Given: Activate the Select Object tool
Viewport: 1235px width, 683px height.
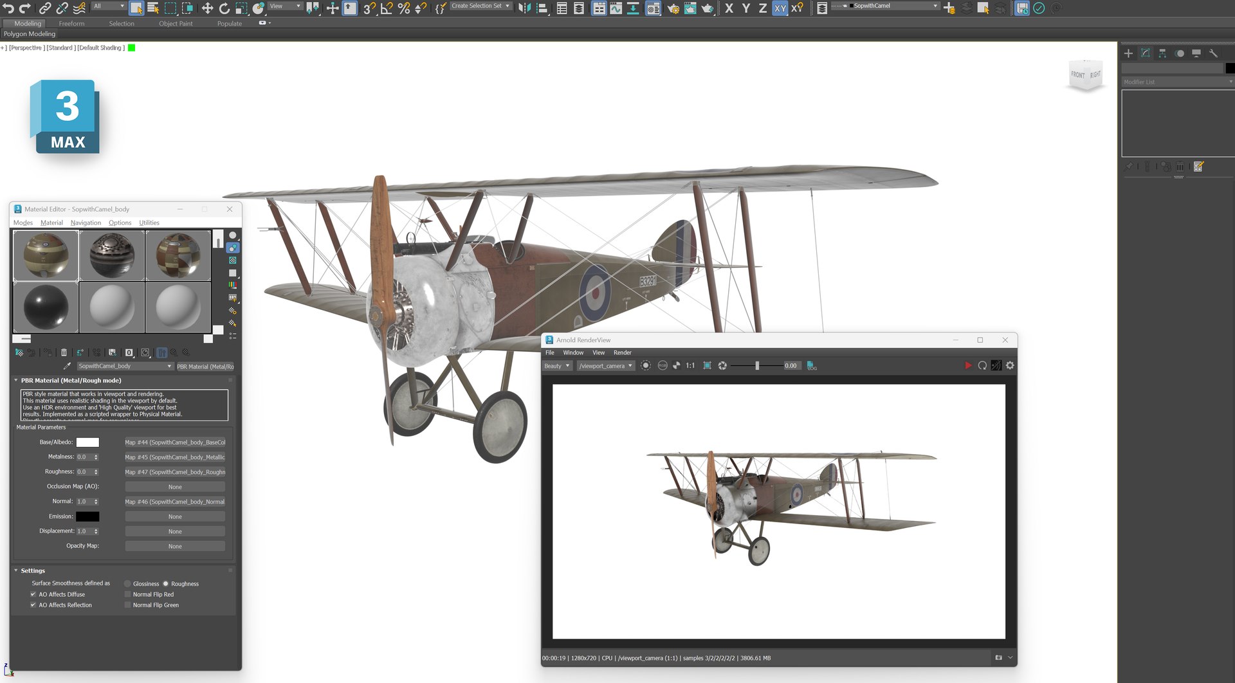Looking at the screenshot, I should point(136,8).
